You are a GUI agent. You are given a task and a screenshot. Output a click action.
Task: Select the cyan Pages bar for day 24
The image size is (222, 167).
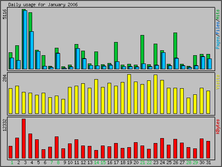[164, 61]
